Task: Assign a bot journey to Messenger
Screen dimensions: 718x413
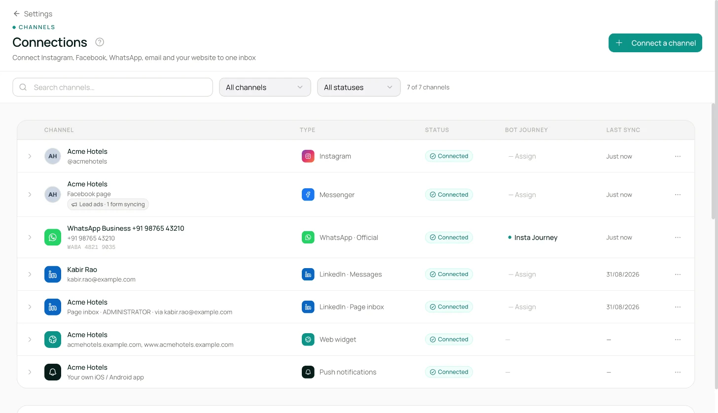Action: coord(522,195)
